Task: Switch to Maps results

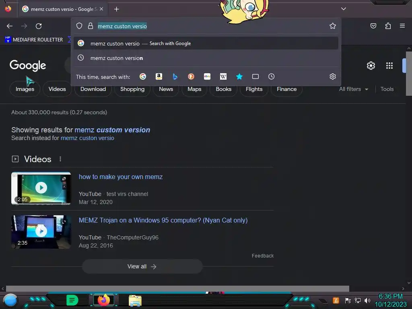Action: click(x=194, y=89)
